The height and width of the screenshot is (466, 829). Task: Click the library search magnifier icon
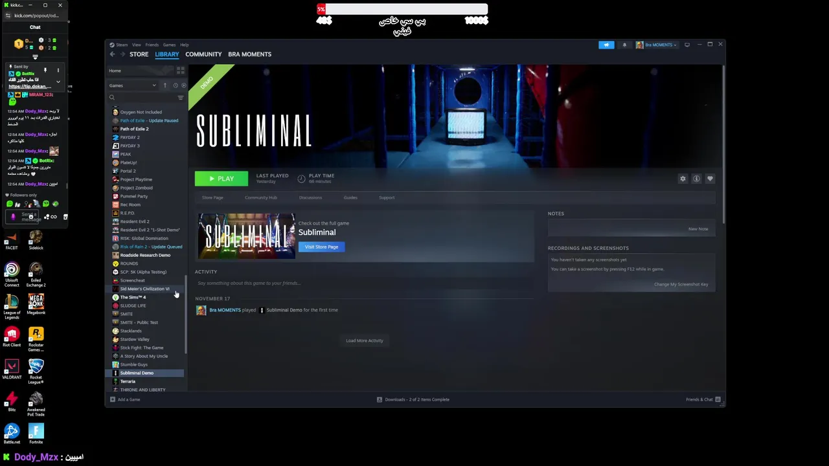(112, 98)
